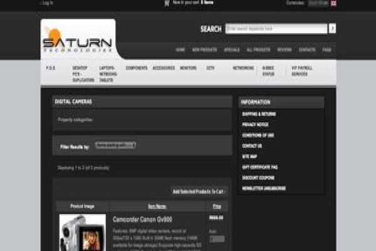Sort by Item Name column header
The height and width of the screenshot is (251, 376).
[157, 206]
